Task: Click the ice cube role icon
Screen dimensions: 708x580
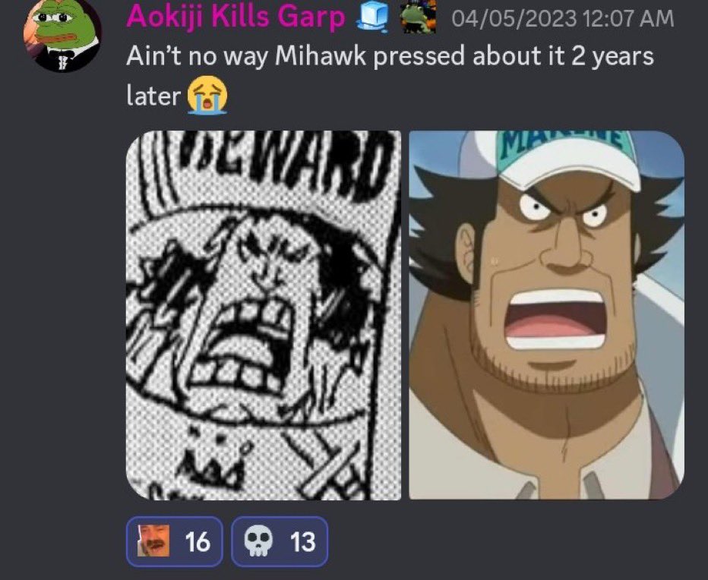Action: point(374,17)
